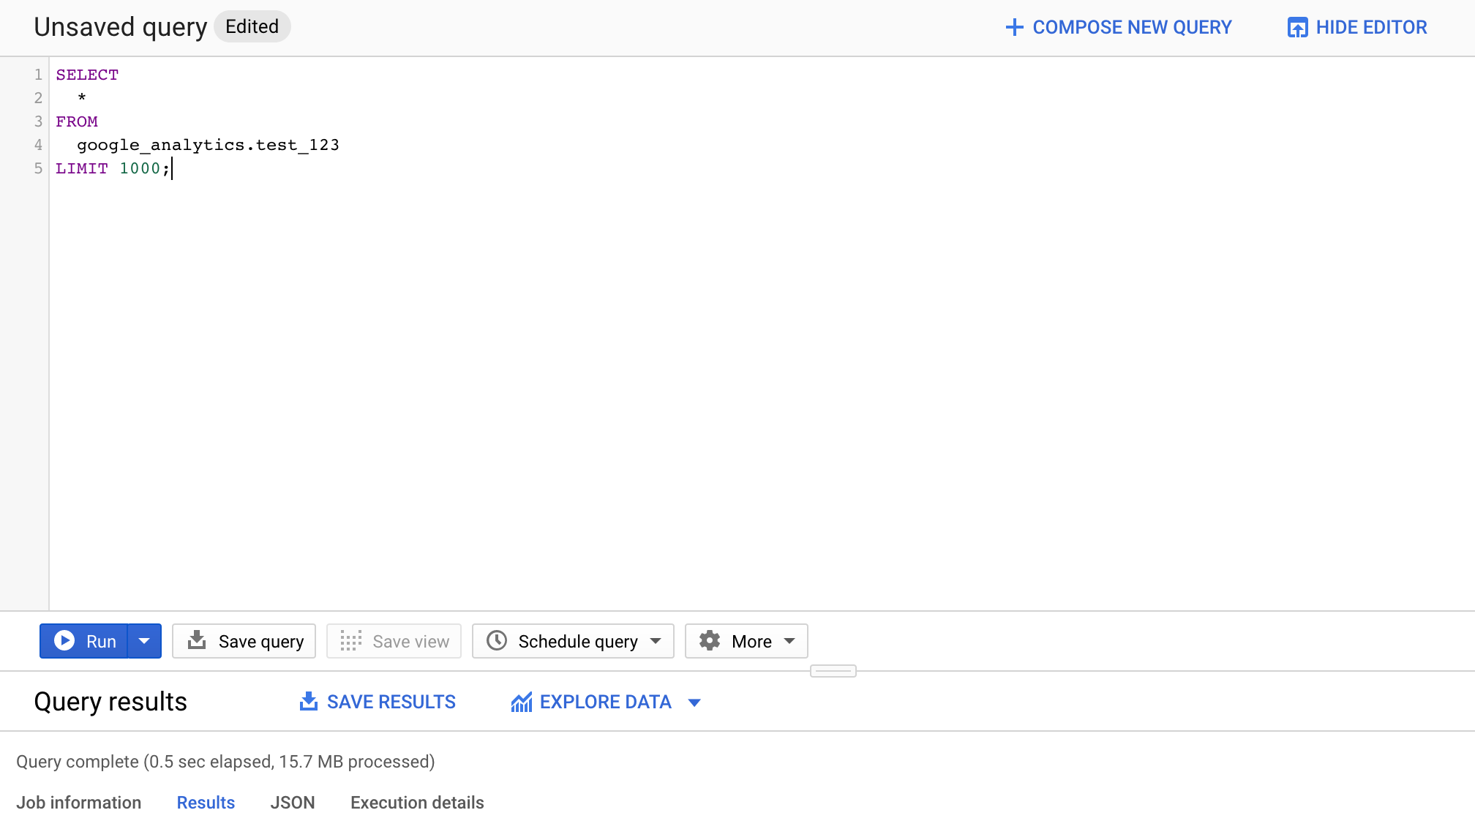1475x821 pixels.
Task: Expand the Schedule query dropdown
Action: point(659,641)
